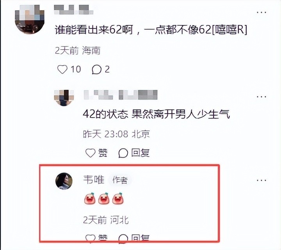Tap the heart on the 北京 reply
Image resolution: width=281 pixels, height=250 pixels.
click(90, 153)
